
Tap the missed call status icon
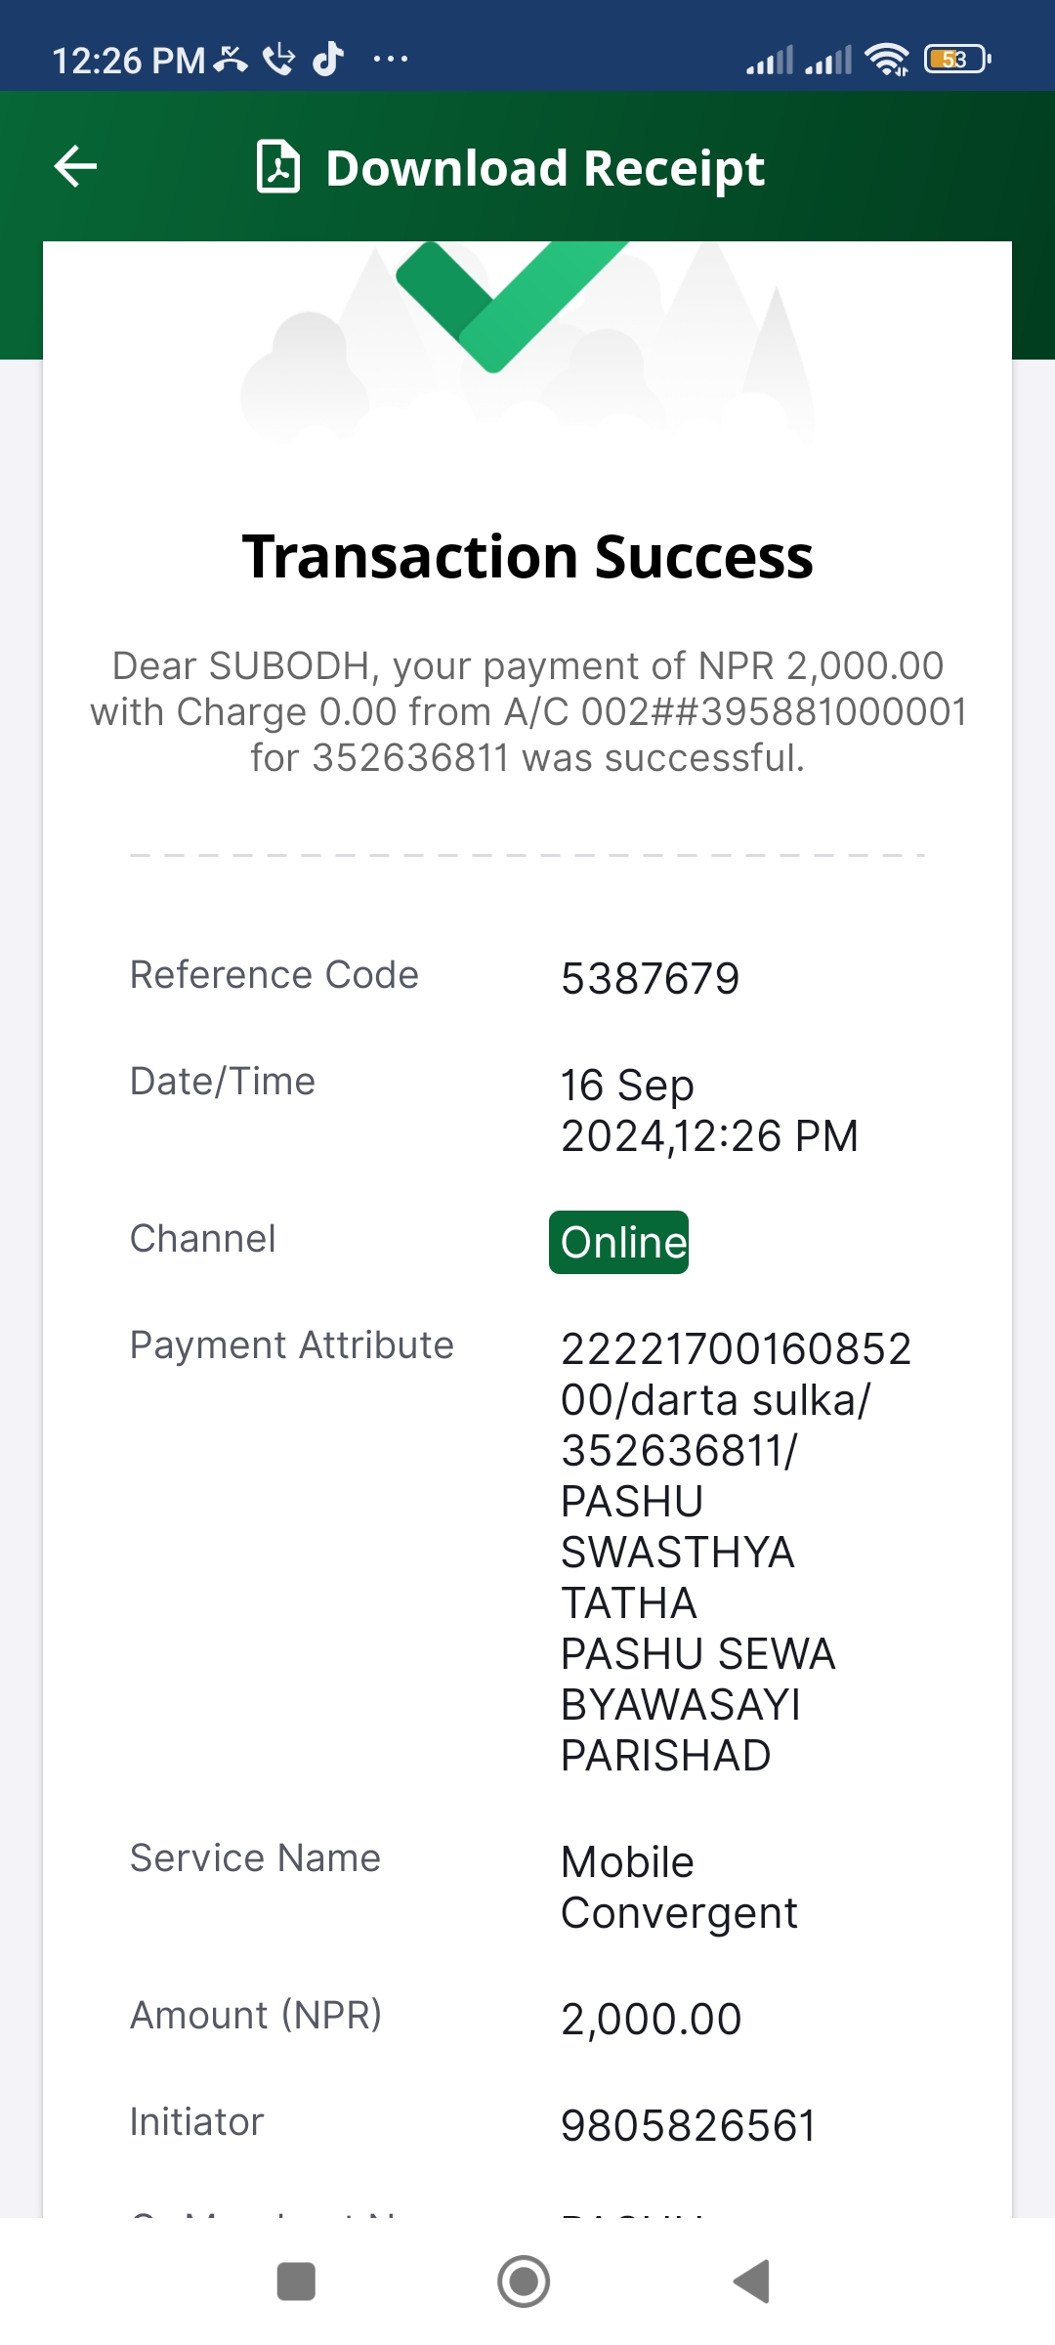coord(231,60)
